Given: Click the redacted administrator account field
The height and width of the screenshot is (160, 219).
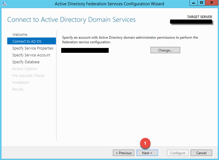Looking at the screenshot, I should (85, 50).
